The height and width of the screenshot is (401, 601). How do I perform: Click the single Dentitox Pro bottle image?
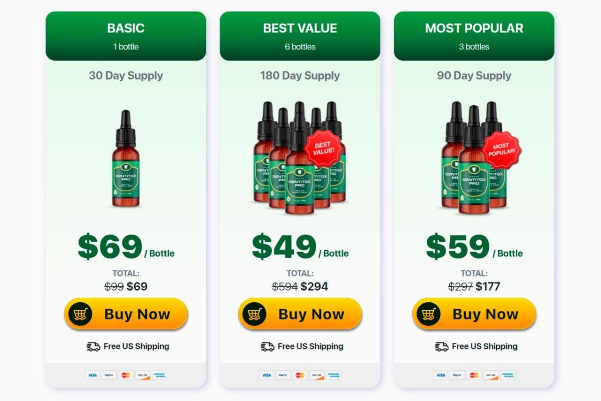pos(126,159)
